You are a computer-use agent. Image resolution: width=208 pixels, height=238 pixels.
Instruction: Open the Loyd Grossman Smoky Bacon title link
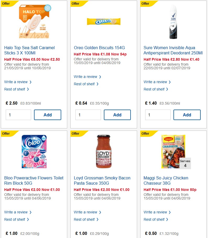102,180
